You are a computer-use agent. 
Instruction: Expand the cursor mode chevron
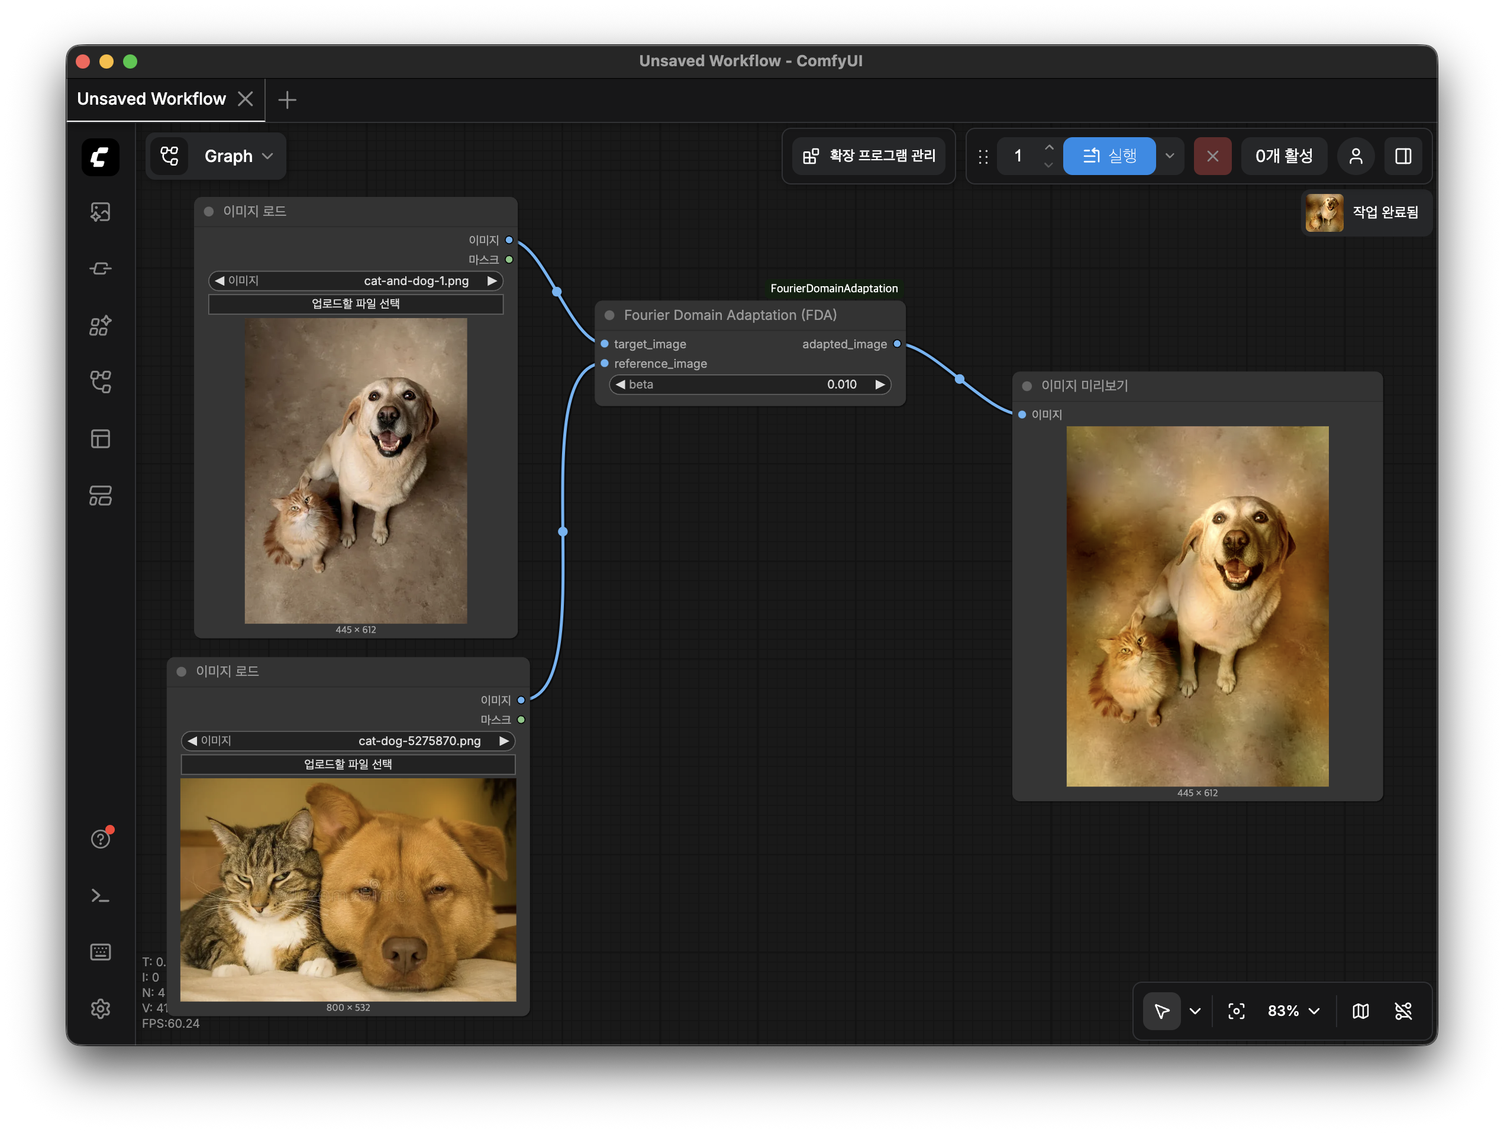(1195, 1011)
